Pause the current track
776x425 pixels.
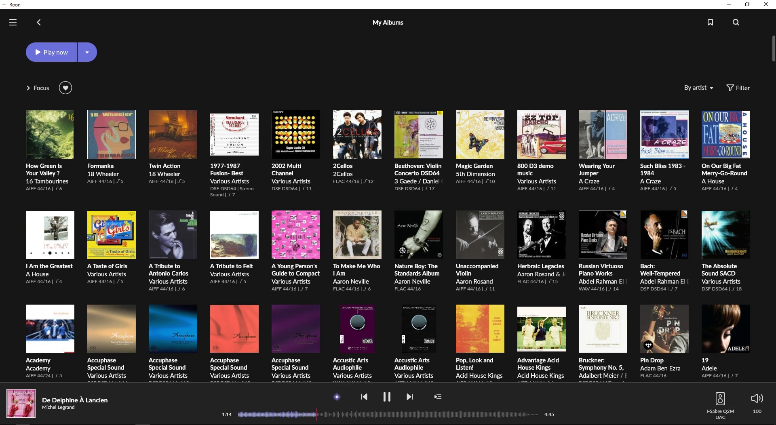click(387, 397)
